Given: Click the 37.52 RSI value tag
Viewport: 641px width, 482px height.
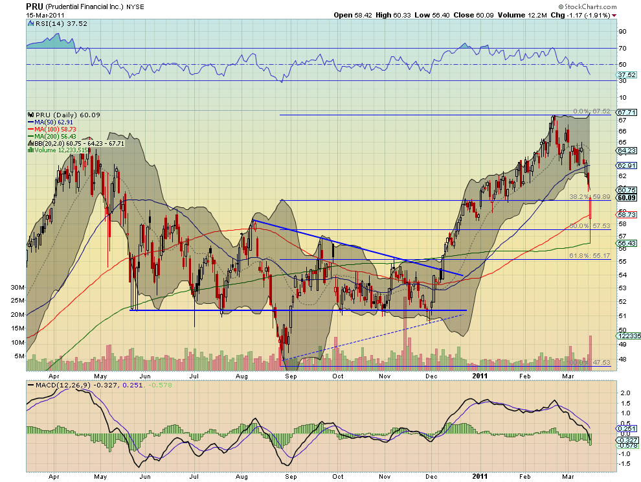Looking at the screenshot, I should point(627,75).
